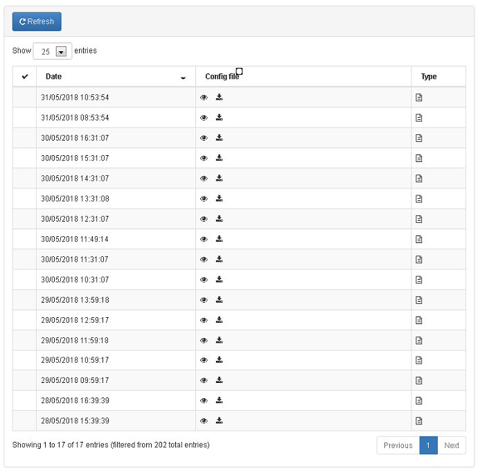View config from 29/05/2018 12:59:17
Screen dimensions: 480x473
coord(204,320)
